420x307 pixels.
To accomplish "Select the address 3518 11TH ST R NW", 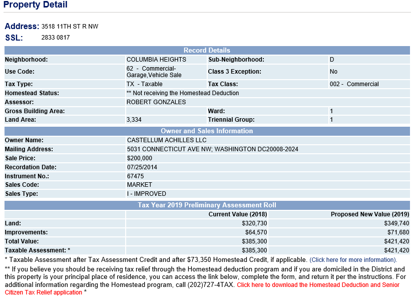I will tap(70, 27).
